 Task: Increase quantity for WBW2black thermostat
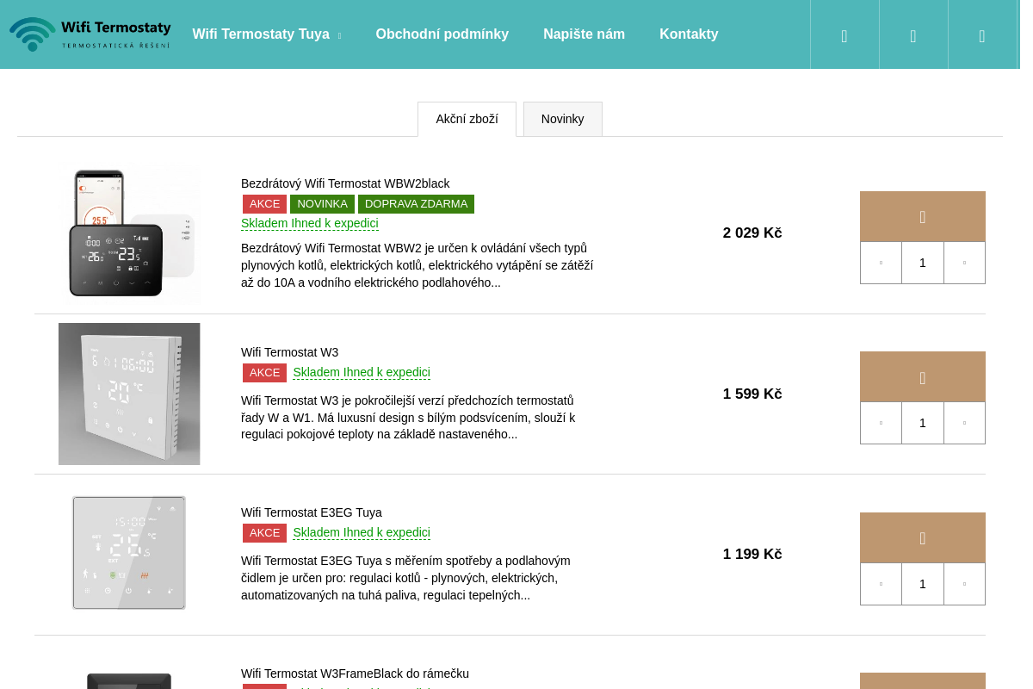pyautogui.click(x=964, y=263)
